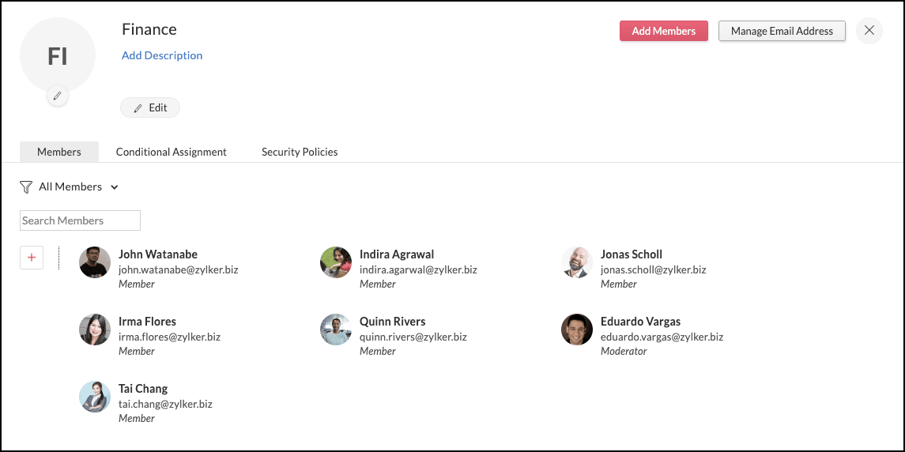The width and height of the screenshot is (905, 452).
Task: Click Manage Email Address button
Action: pos(782,31)
